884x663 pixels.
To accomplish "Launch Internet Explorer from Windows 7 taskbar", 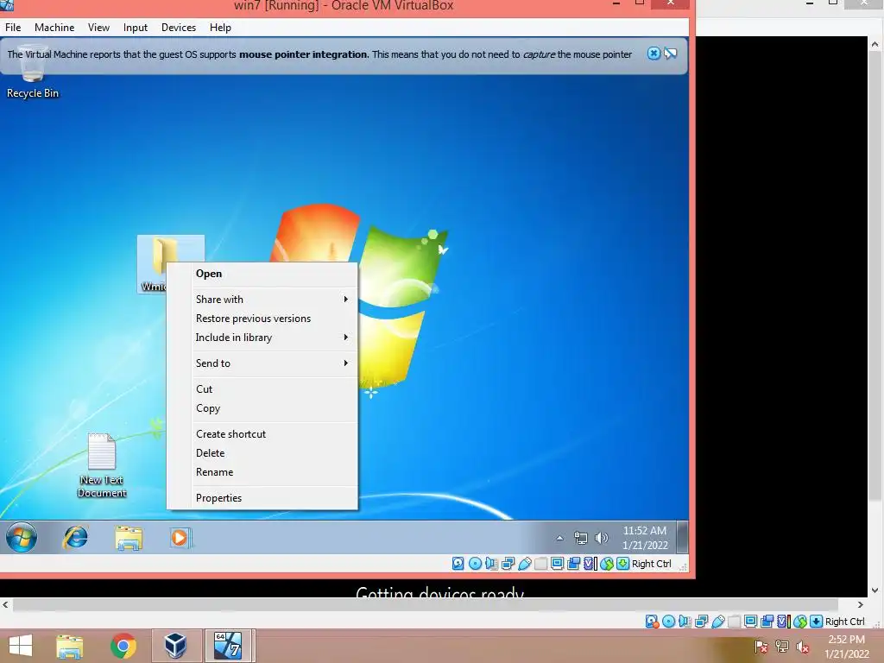I will tap(75, 537).
